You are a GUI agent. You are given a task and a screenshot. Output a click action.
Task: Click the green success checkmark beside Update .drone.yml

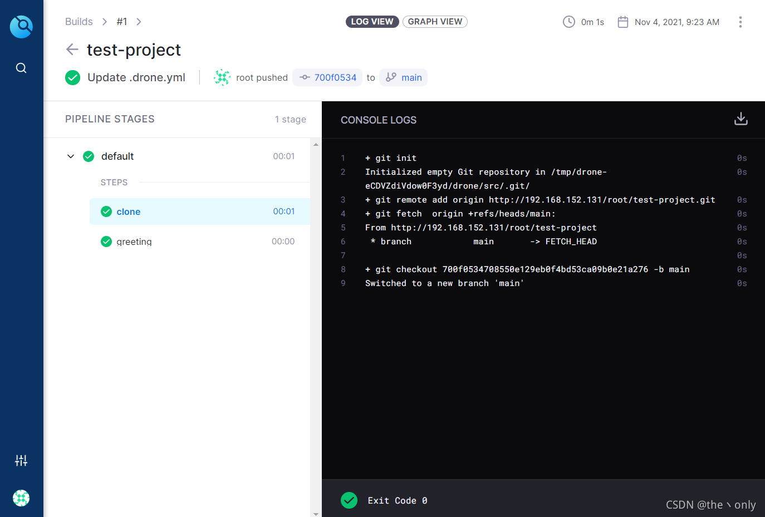tap(72, 77)
